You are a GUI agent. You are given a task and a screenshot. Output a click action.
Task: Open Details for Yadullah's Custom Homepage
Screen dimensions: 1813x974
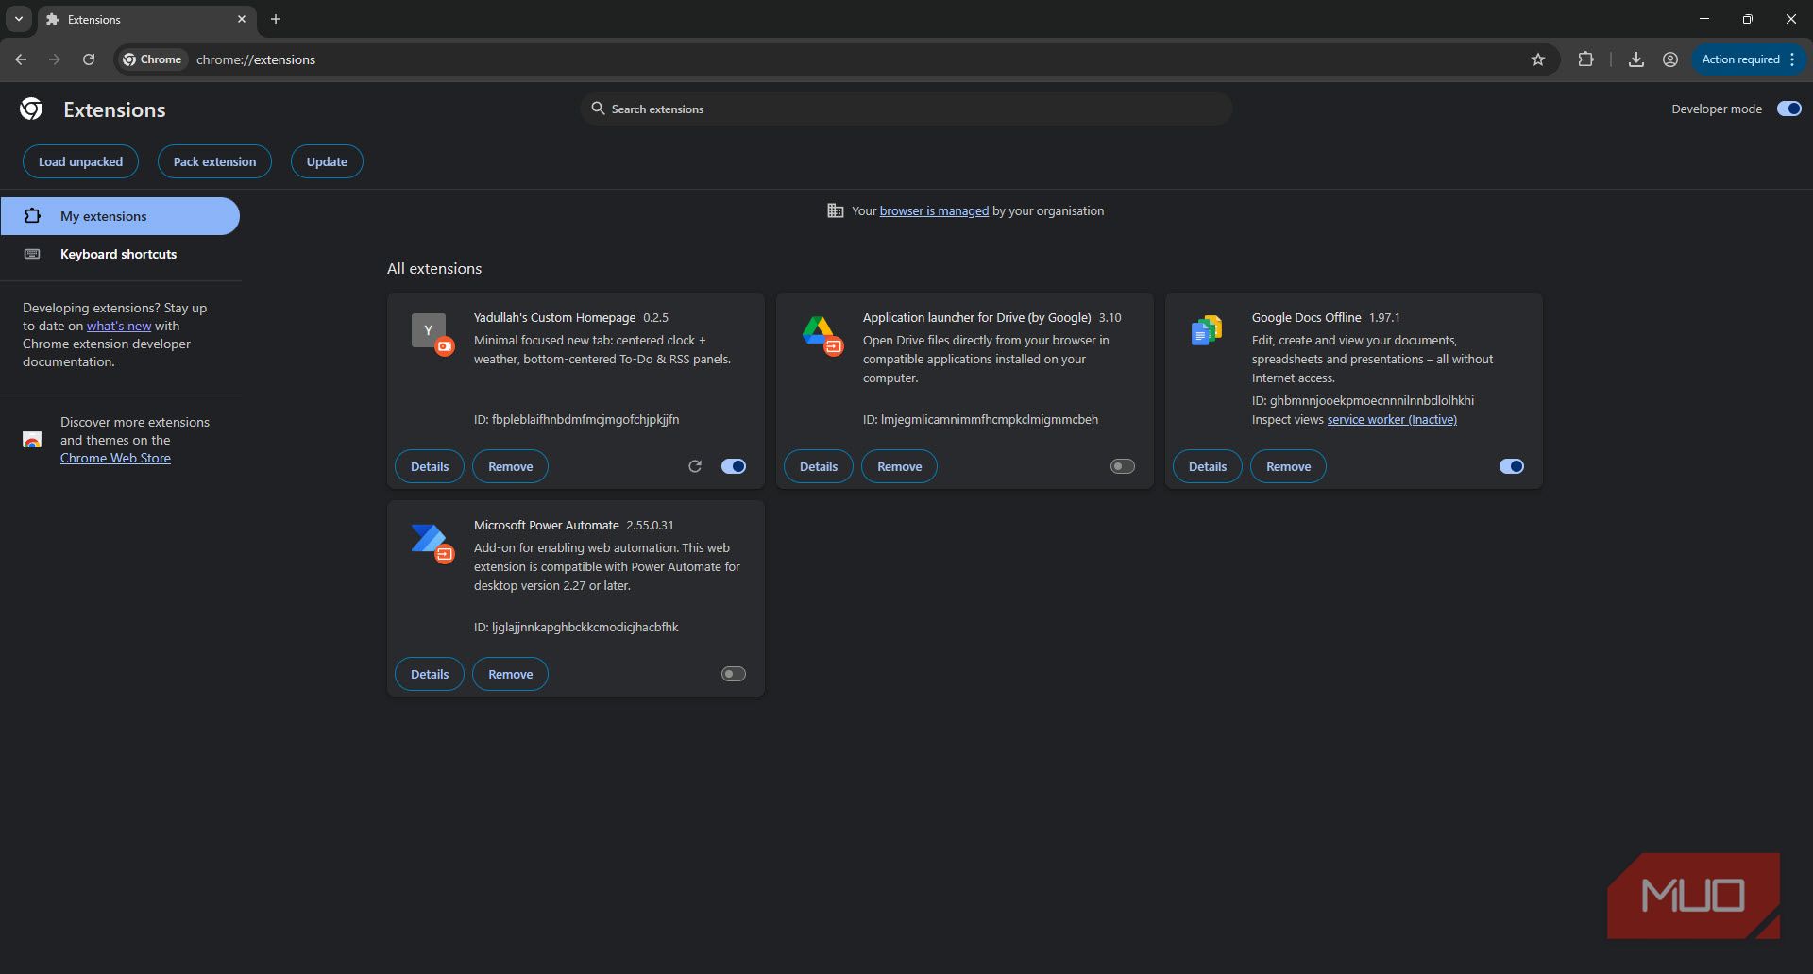tap(430, 466)
